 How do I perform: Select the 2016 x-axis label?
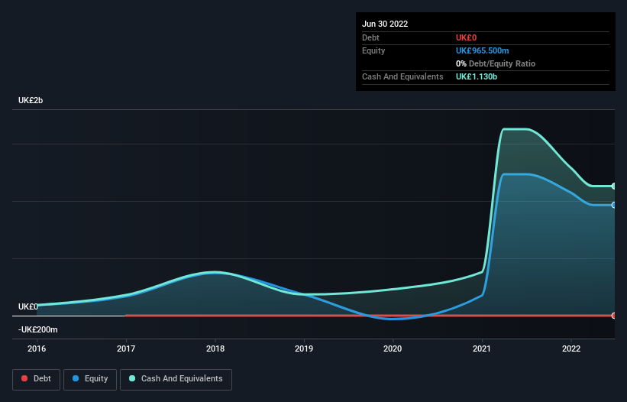[37, 349]
